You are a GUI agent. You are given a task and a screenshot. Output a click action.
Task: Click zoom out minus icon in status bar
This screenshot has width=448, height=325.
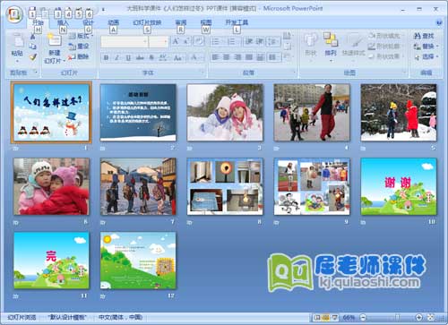click(363, 317)
